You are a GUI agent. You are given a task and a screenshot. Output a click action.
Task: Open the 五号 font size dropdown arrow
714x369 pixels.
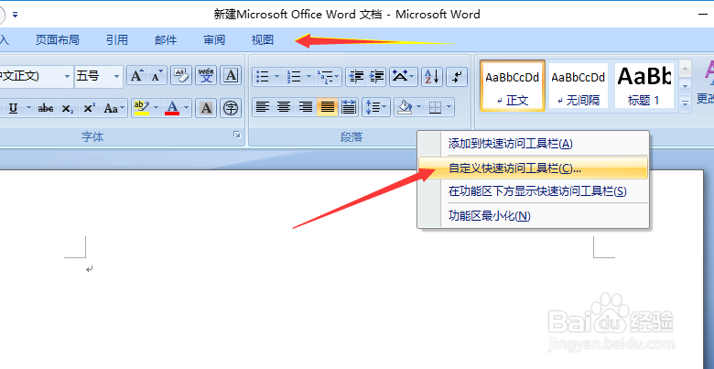click(117, 77)
